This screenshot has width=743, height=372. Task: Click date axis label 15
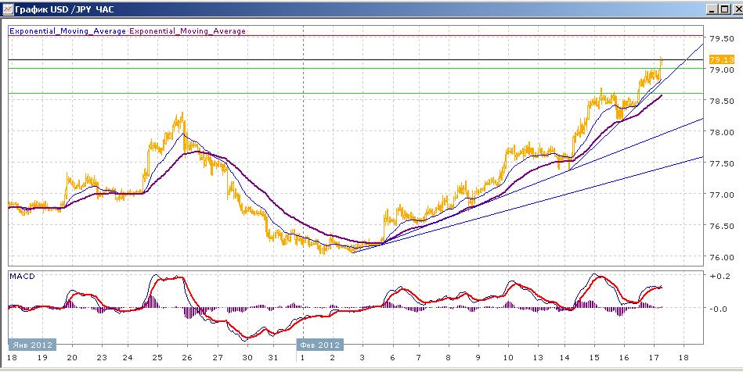click(595, 357)
